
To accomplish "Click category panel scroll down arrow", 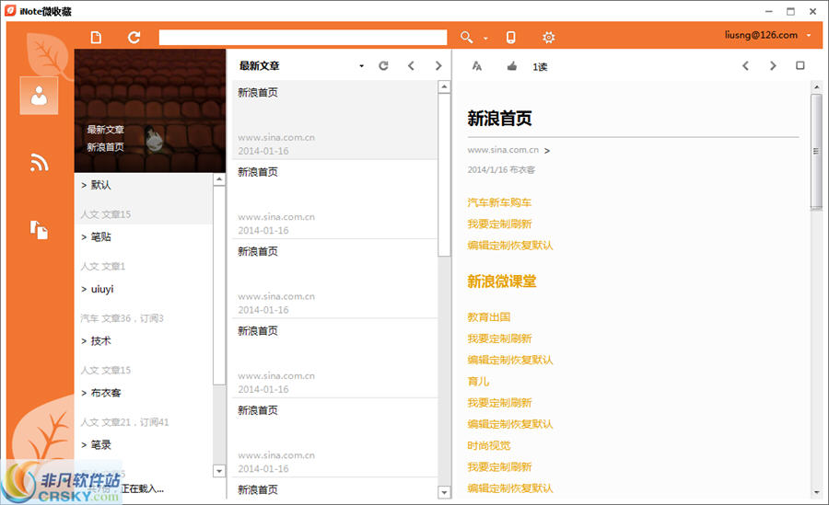I will (x=219, y=470).
